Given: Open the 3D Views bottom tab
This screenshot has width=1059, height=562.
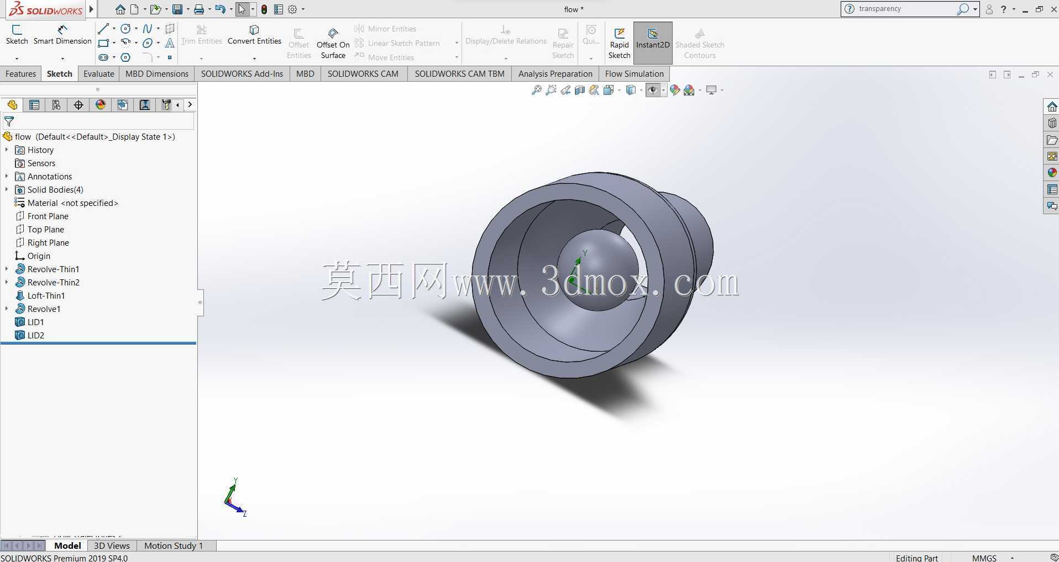Looking at the screenshot, I should tap(112, 545).
